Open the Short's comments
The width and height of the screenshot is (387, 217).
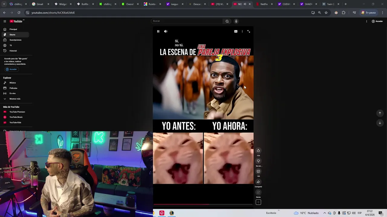click(x=258, y=171)
